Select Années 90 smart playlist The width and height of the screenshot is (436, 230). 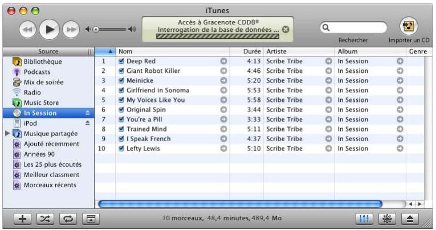coord(48,154)
